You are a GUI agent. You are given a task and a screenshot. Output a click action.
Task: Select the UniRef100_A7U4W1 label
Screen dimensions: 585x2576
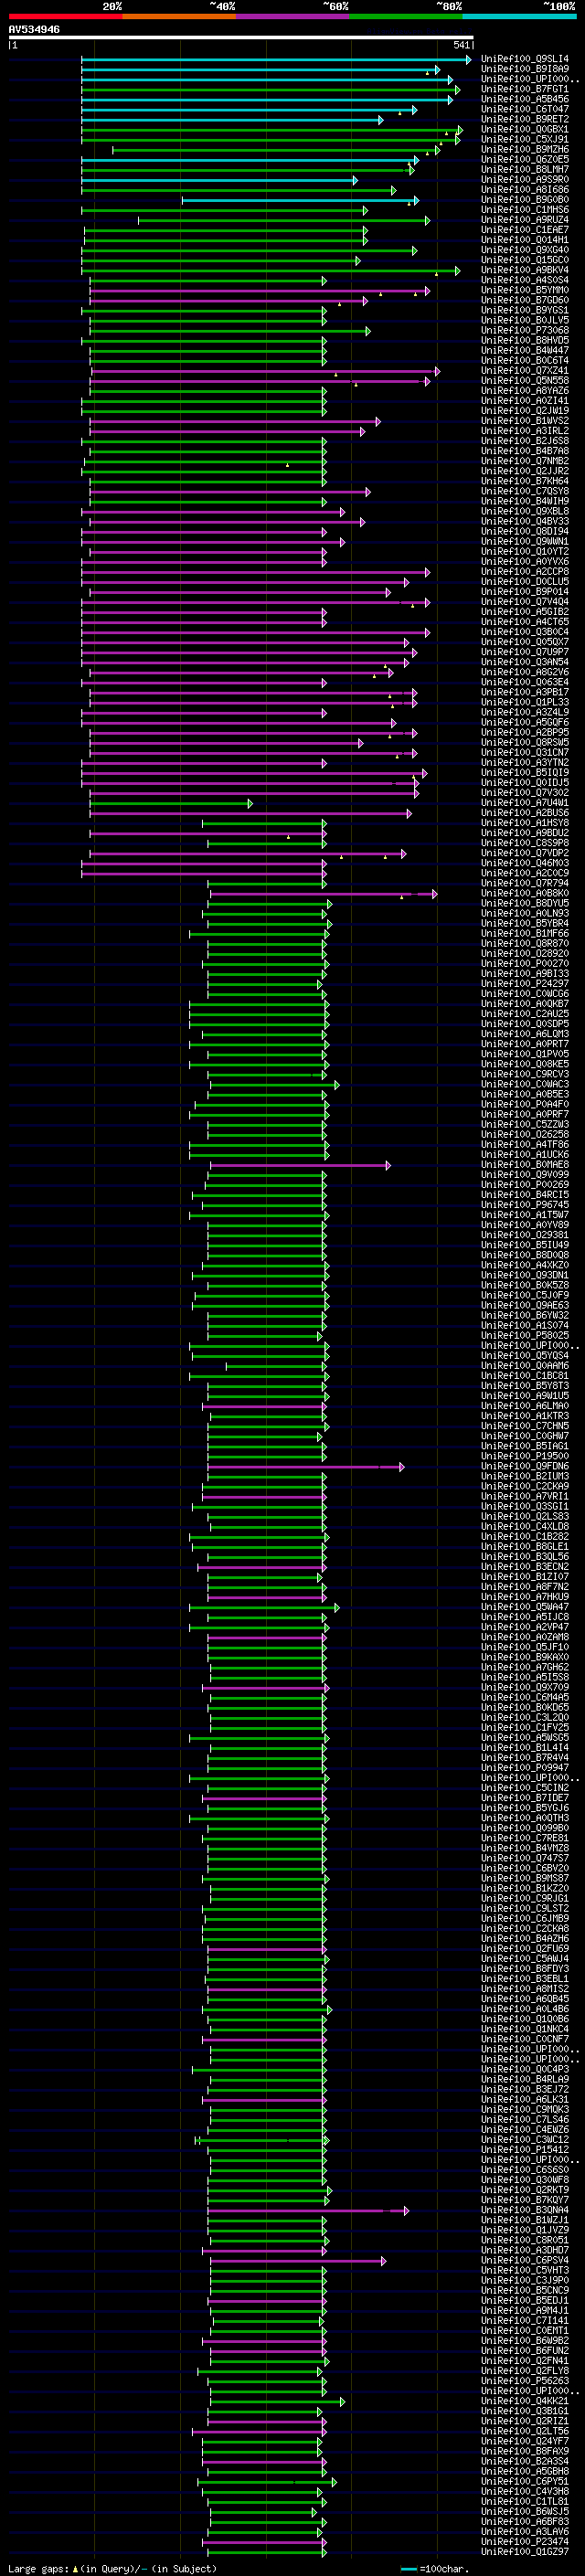(525, 802)
